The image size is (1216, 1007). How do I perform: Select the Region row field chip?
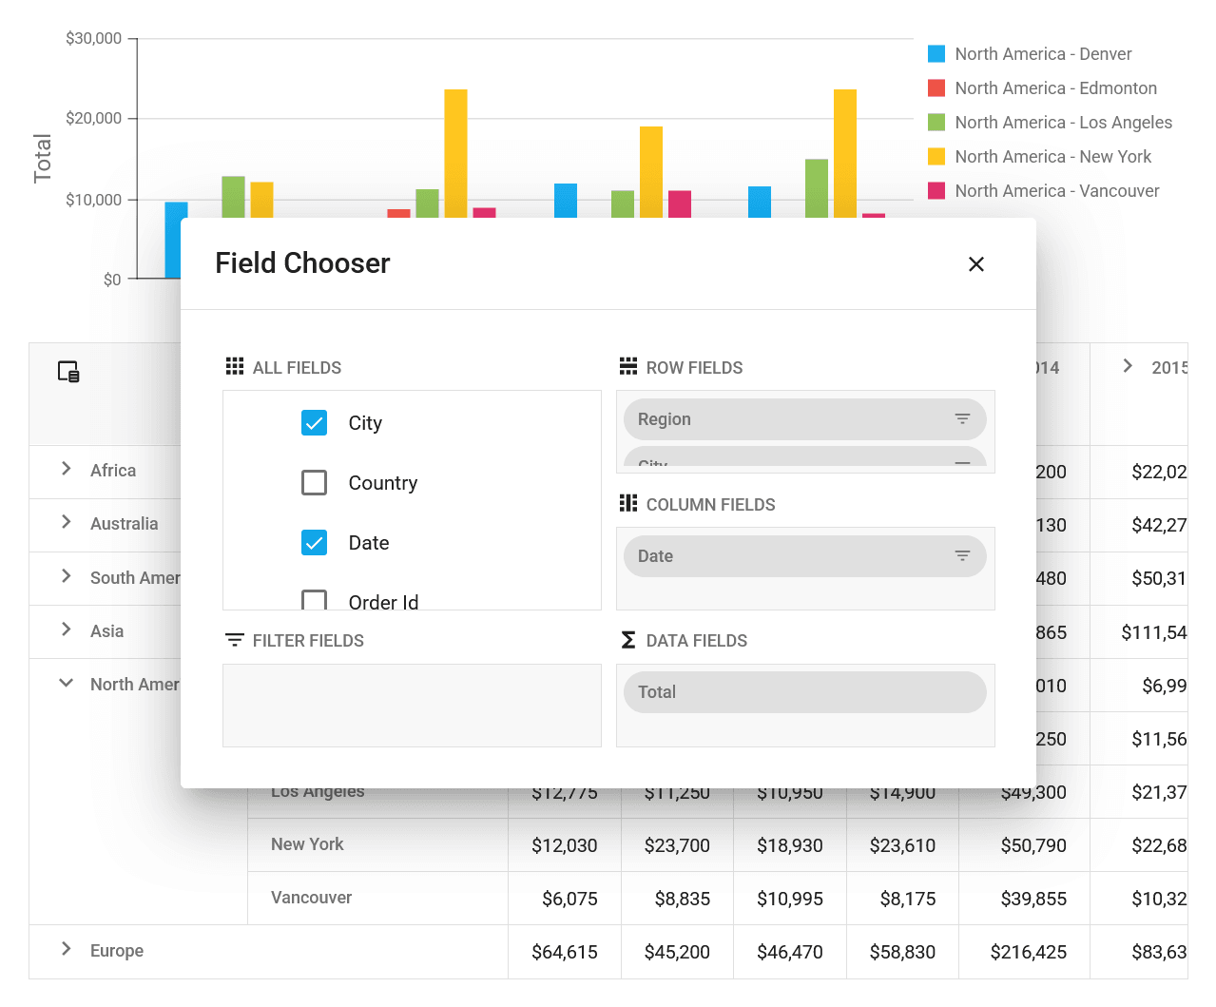click(804, 419)
